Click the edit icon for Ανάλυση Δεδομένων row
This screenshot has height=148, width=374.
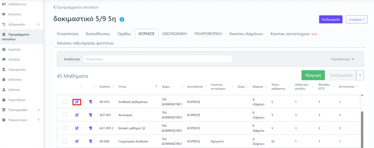pos(77,102)
